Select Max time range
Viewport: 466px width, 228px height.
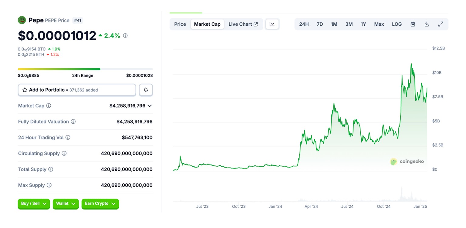click(379, 24)
